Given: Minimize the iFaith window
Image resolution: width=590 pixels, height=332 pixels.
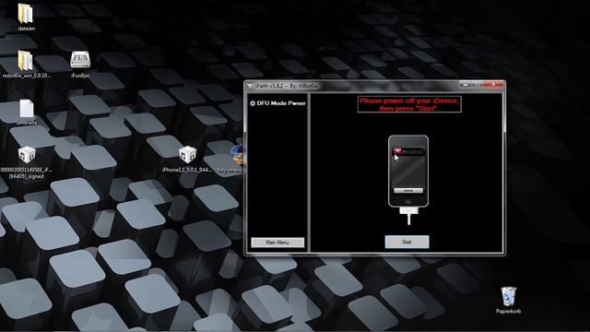Looking at the screenshot, I should (466, 85).
